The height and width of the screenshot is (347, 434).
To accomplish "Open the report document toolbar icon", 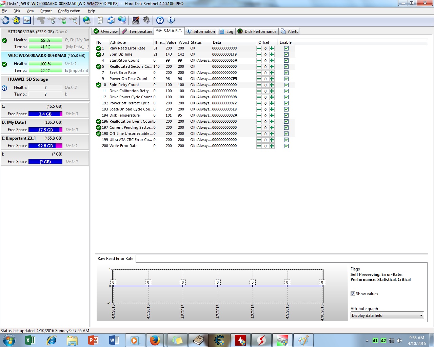I will pos(100,20).
